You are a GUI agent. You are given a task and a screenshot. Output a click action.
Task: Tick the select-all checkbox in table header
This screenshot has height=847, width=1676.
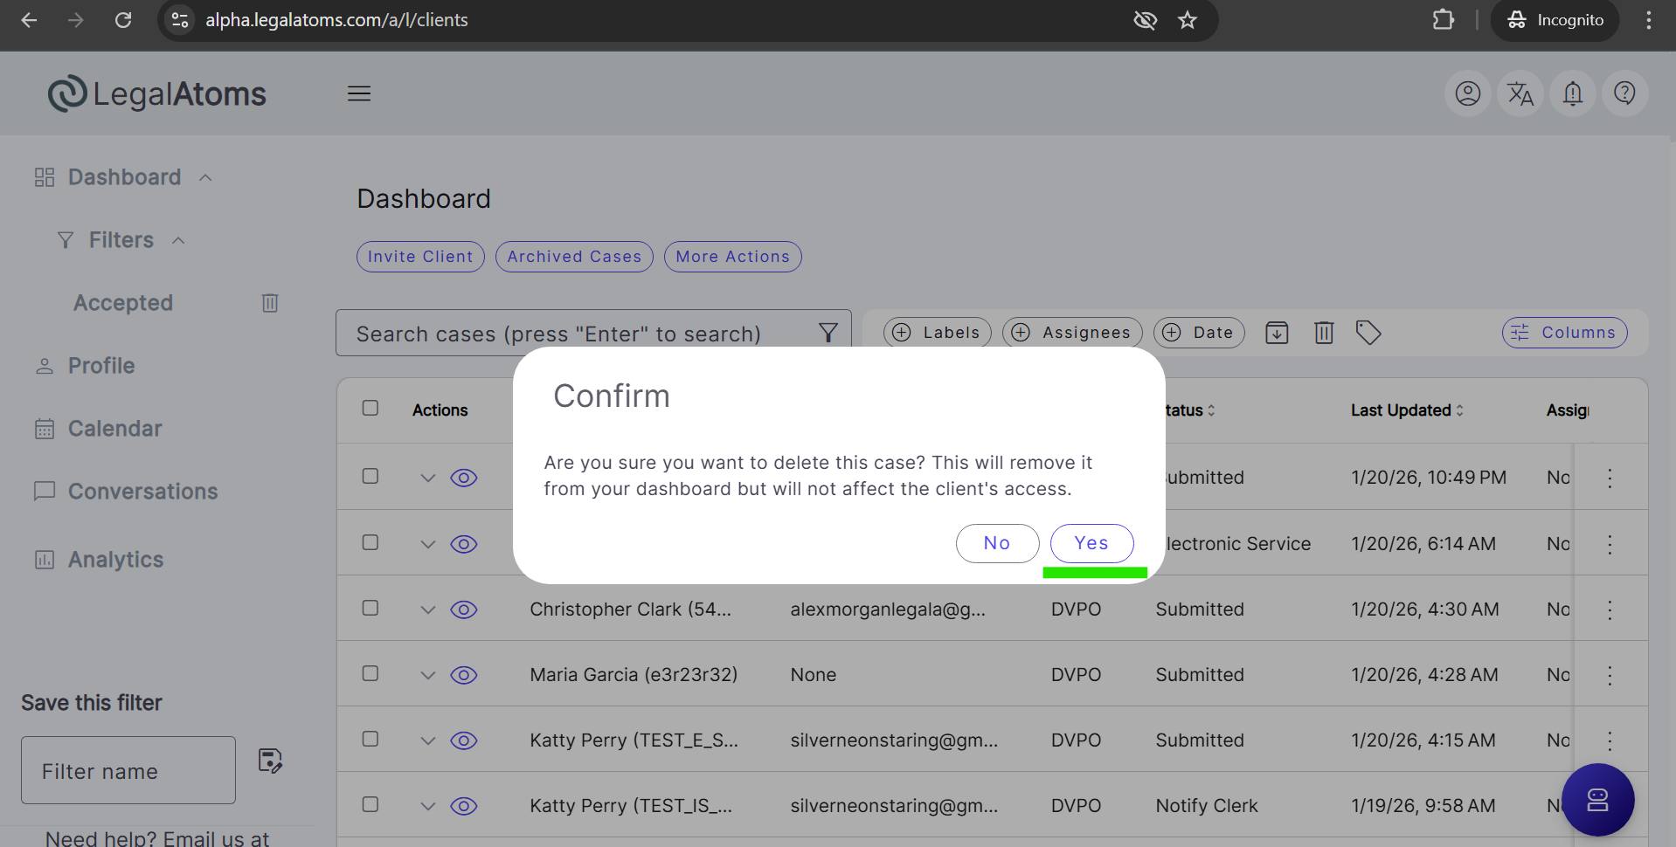click(x=371, y=409)
